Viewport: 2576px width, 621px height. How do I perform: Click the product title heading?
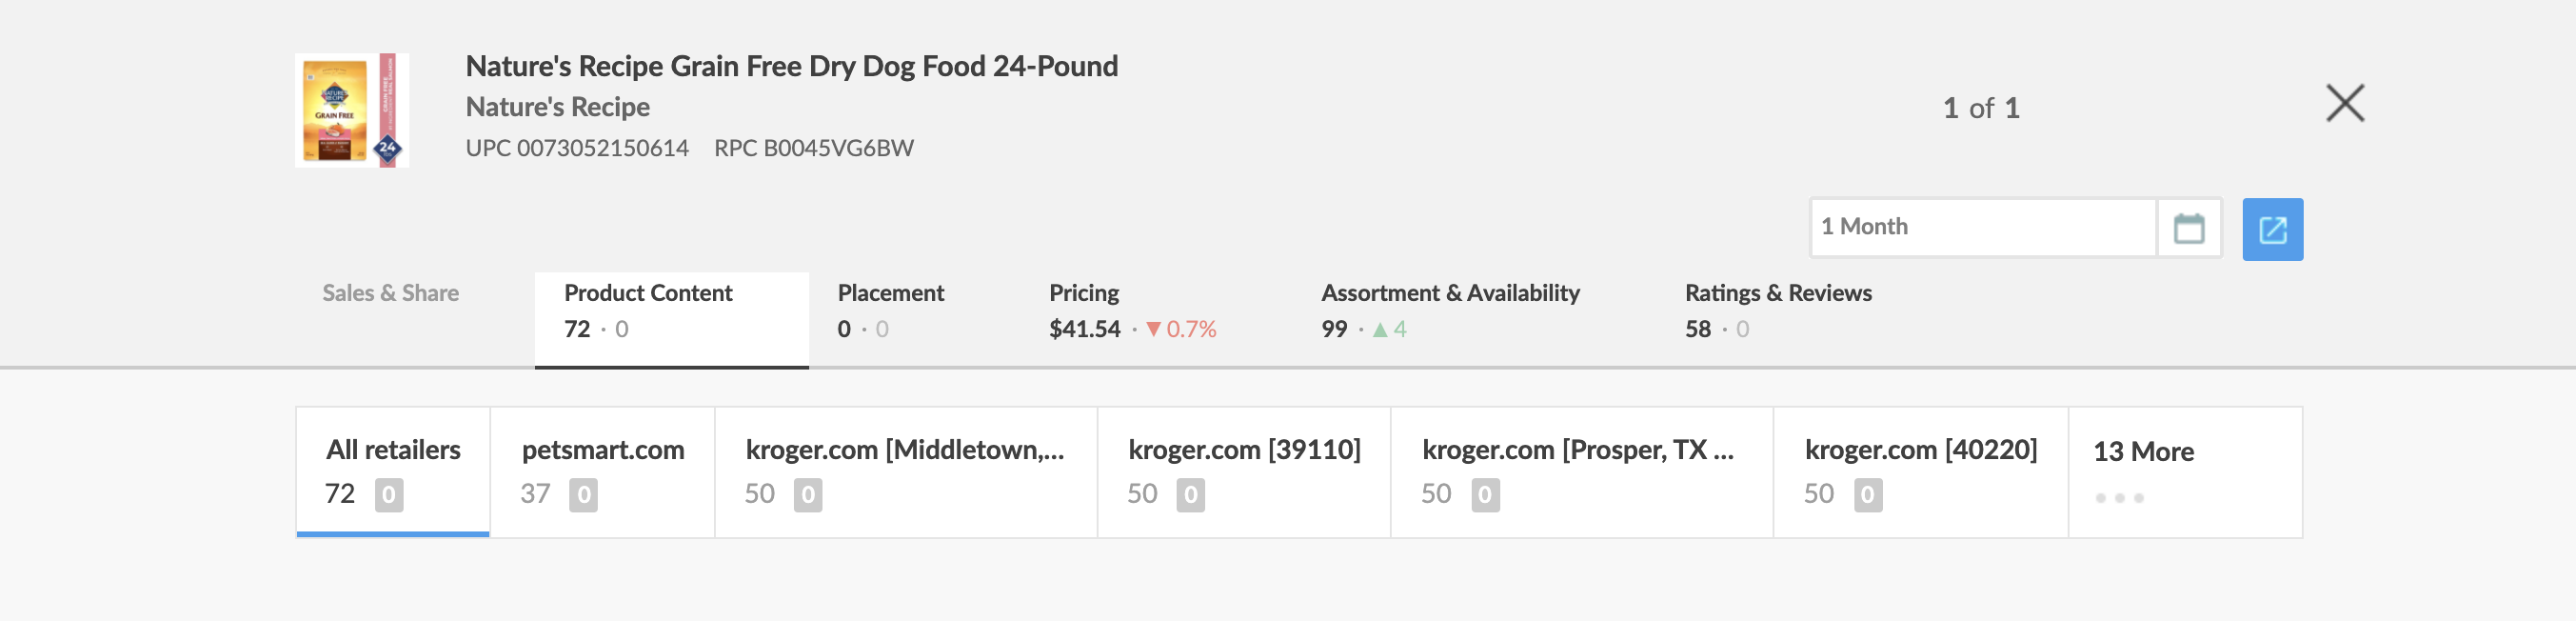point(791,67)
